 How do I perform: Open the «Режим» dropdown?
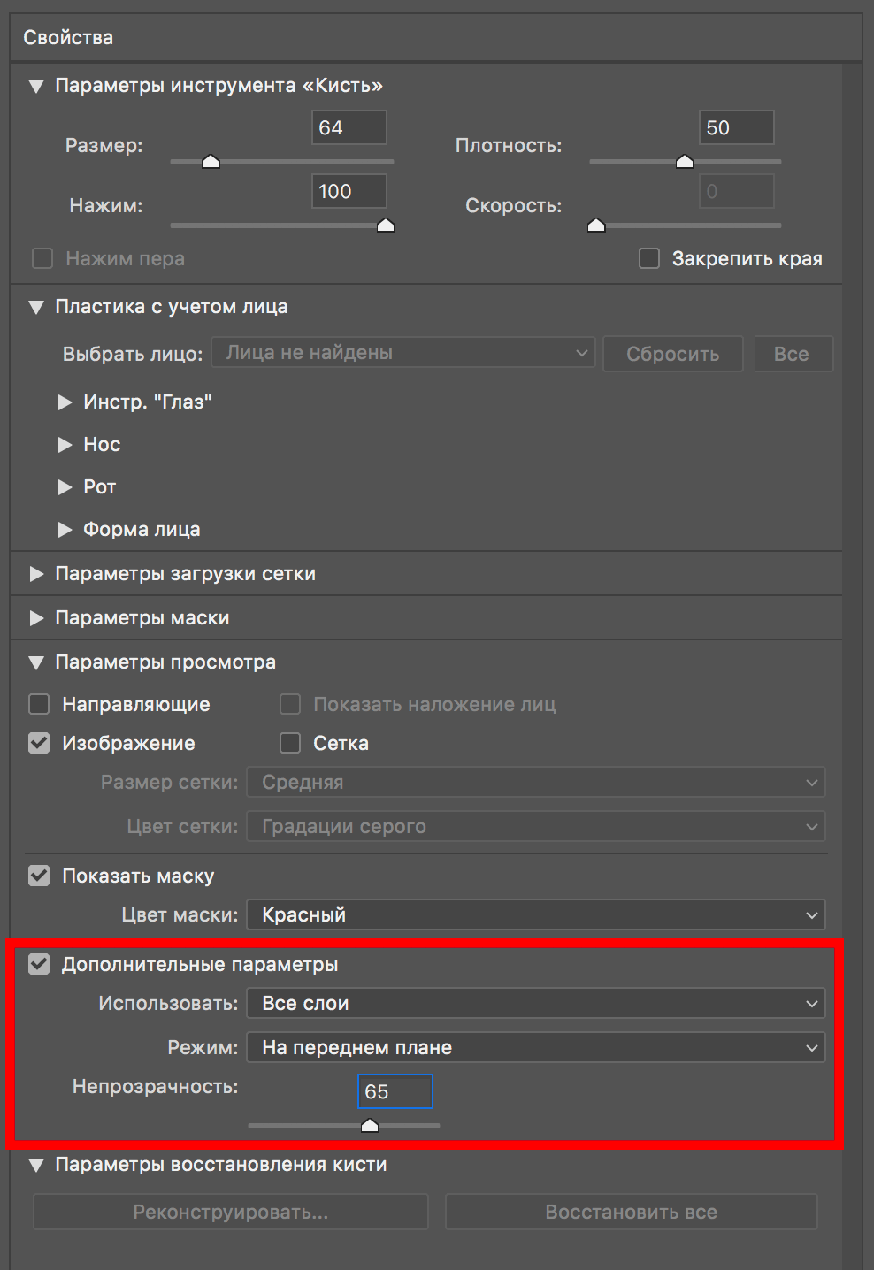[535, 1047]
